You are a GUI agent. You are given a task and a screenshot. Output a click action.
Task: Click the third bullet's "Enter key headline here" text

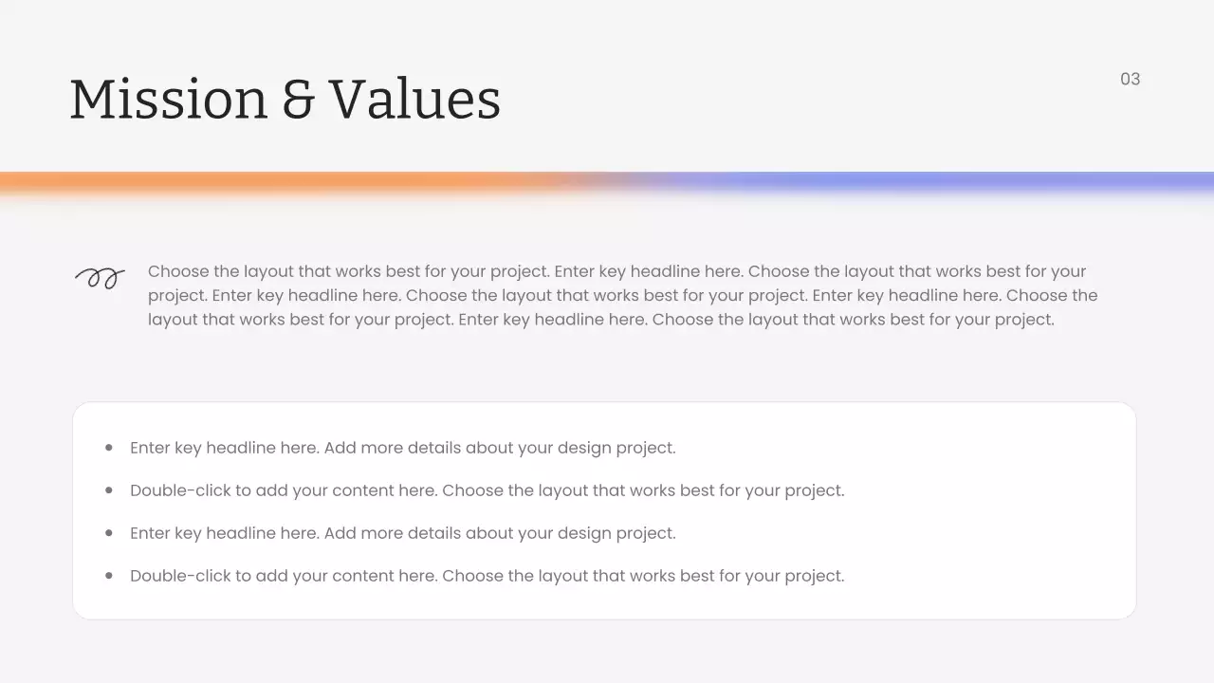tap(225, 533)
